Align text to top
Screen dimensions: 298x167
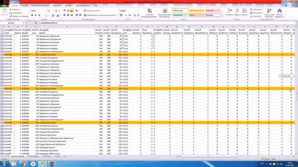click(x=64, y=11)
